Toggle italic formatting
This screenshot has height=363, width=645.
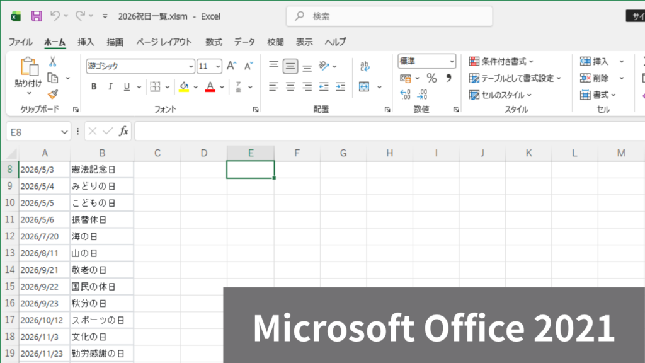tap(110, 86)
